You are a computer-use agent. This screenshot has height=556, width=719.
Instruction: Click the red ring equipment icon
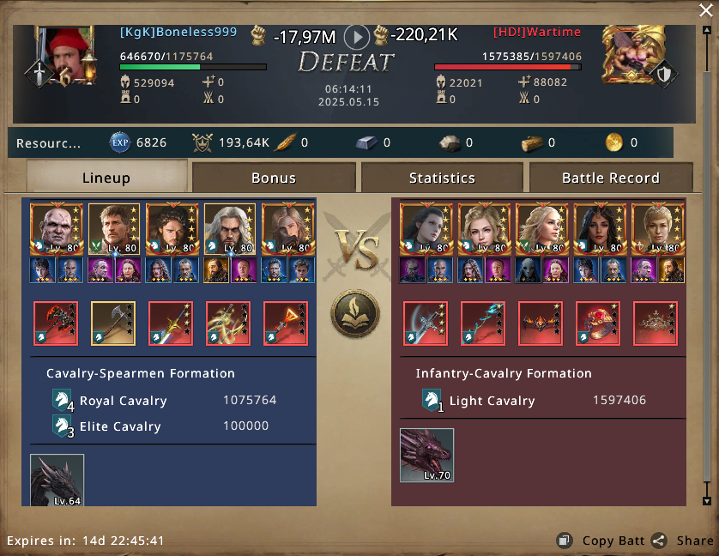(x=598, y=323)
